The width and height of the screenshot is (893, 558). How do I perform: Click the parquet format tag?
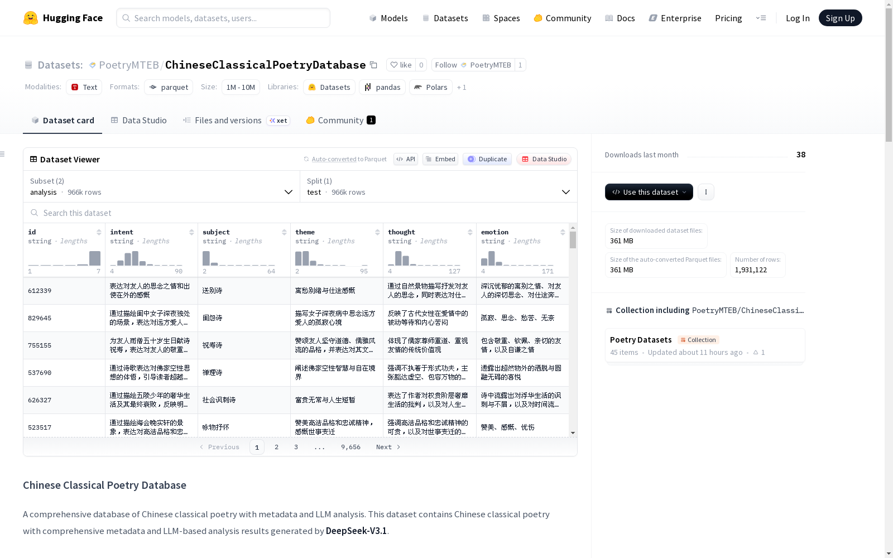[x=169, y=87]
